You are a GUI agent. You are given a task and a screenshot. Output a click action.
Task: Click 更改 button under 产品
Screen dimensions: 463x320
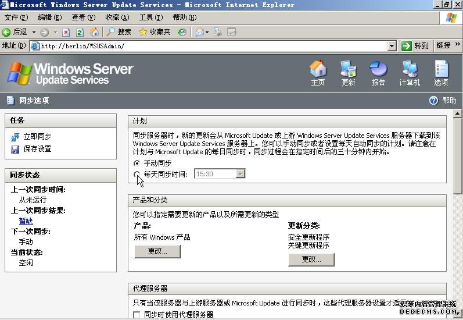pyautogui.click(x=157, y=251)
